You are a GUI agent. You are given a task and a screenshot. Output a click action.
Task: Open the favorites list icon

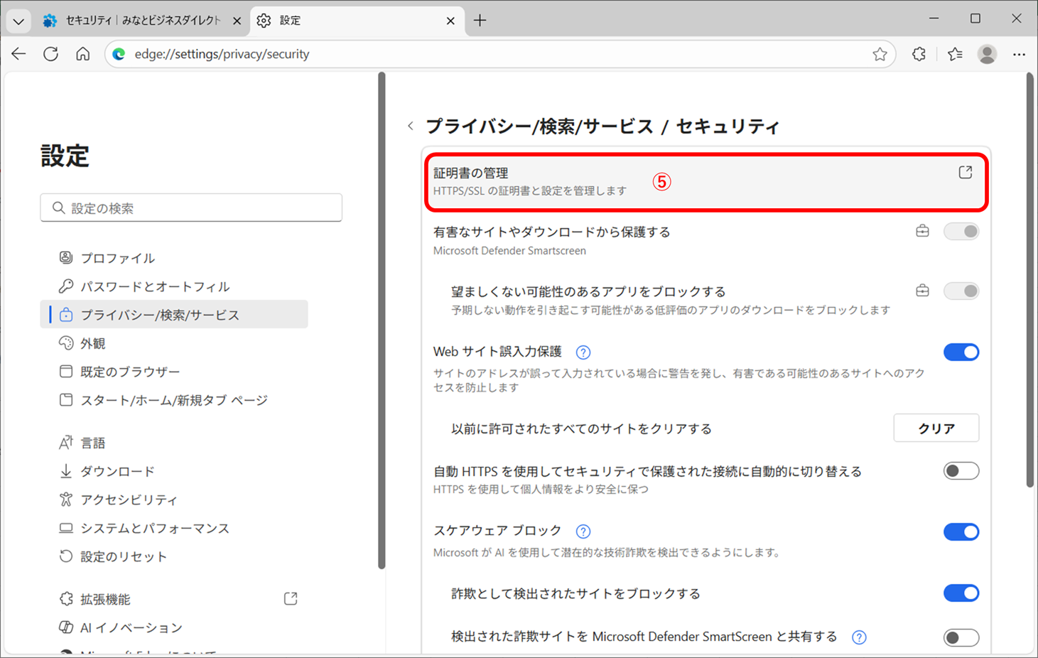pyautogui.click(x=955, y=54)
